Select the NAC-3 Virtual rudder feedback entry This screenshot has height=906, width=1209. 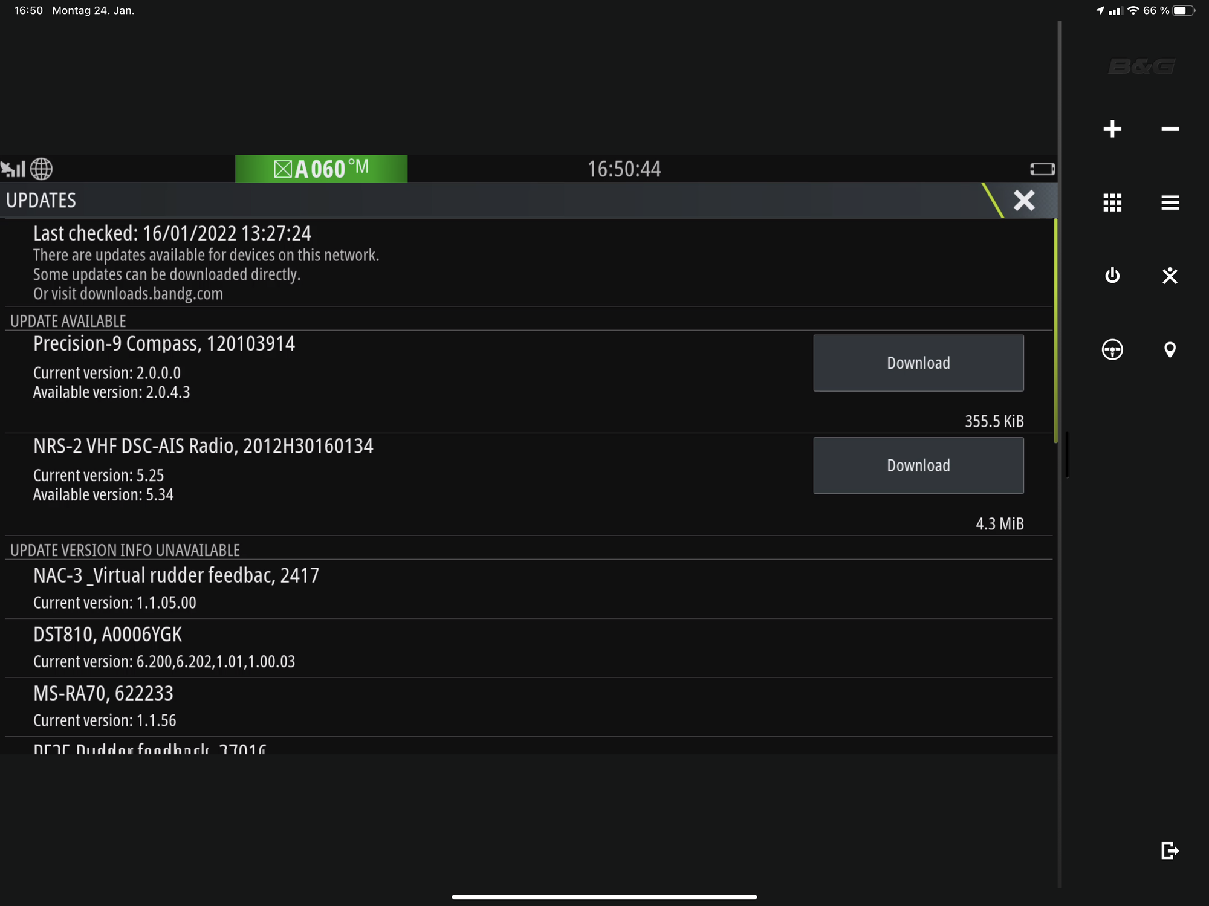pyautogui.click(x=528, y=589)
